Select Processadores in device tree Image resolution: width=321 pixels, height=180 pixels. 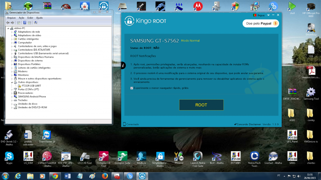25,93
